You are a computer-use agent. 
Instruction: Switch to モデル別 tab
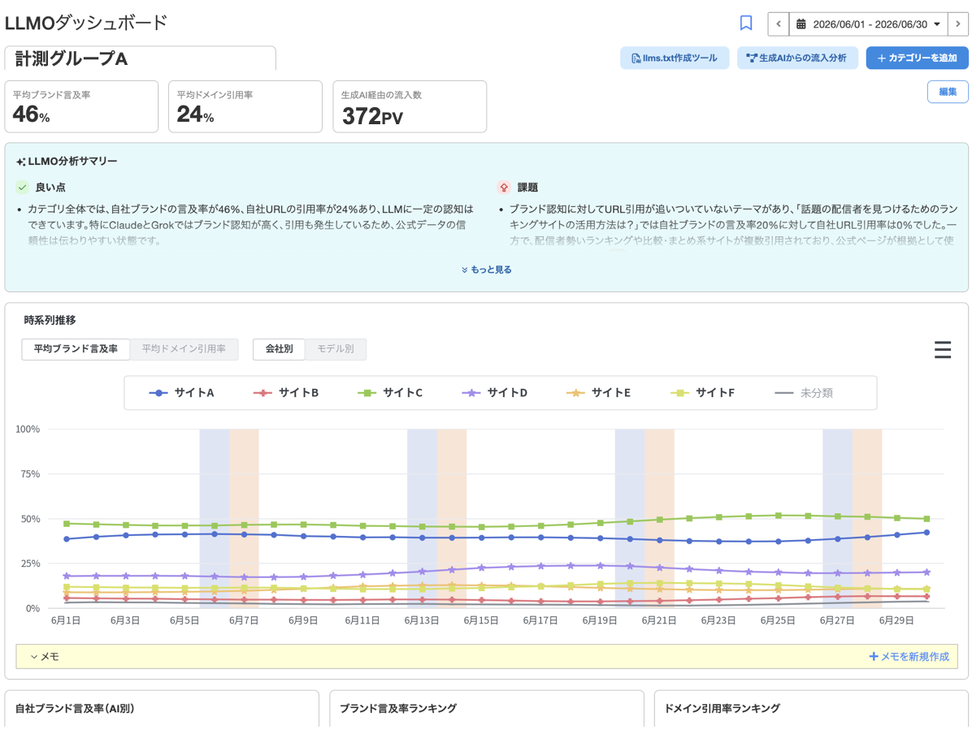336,348
